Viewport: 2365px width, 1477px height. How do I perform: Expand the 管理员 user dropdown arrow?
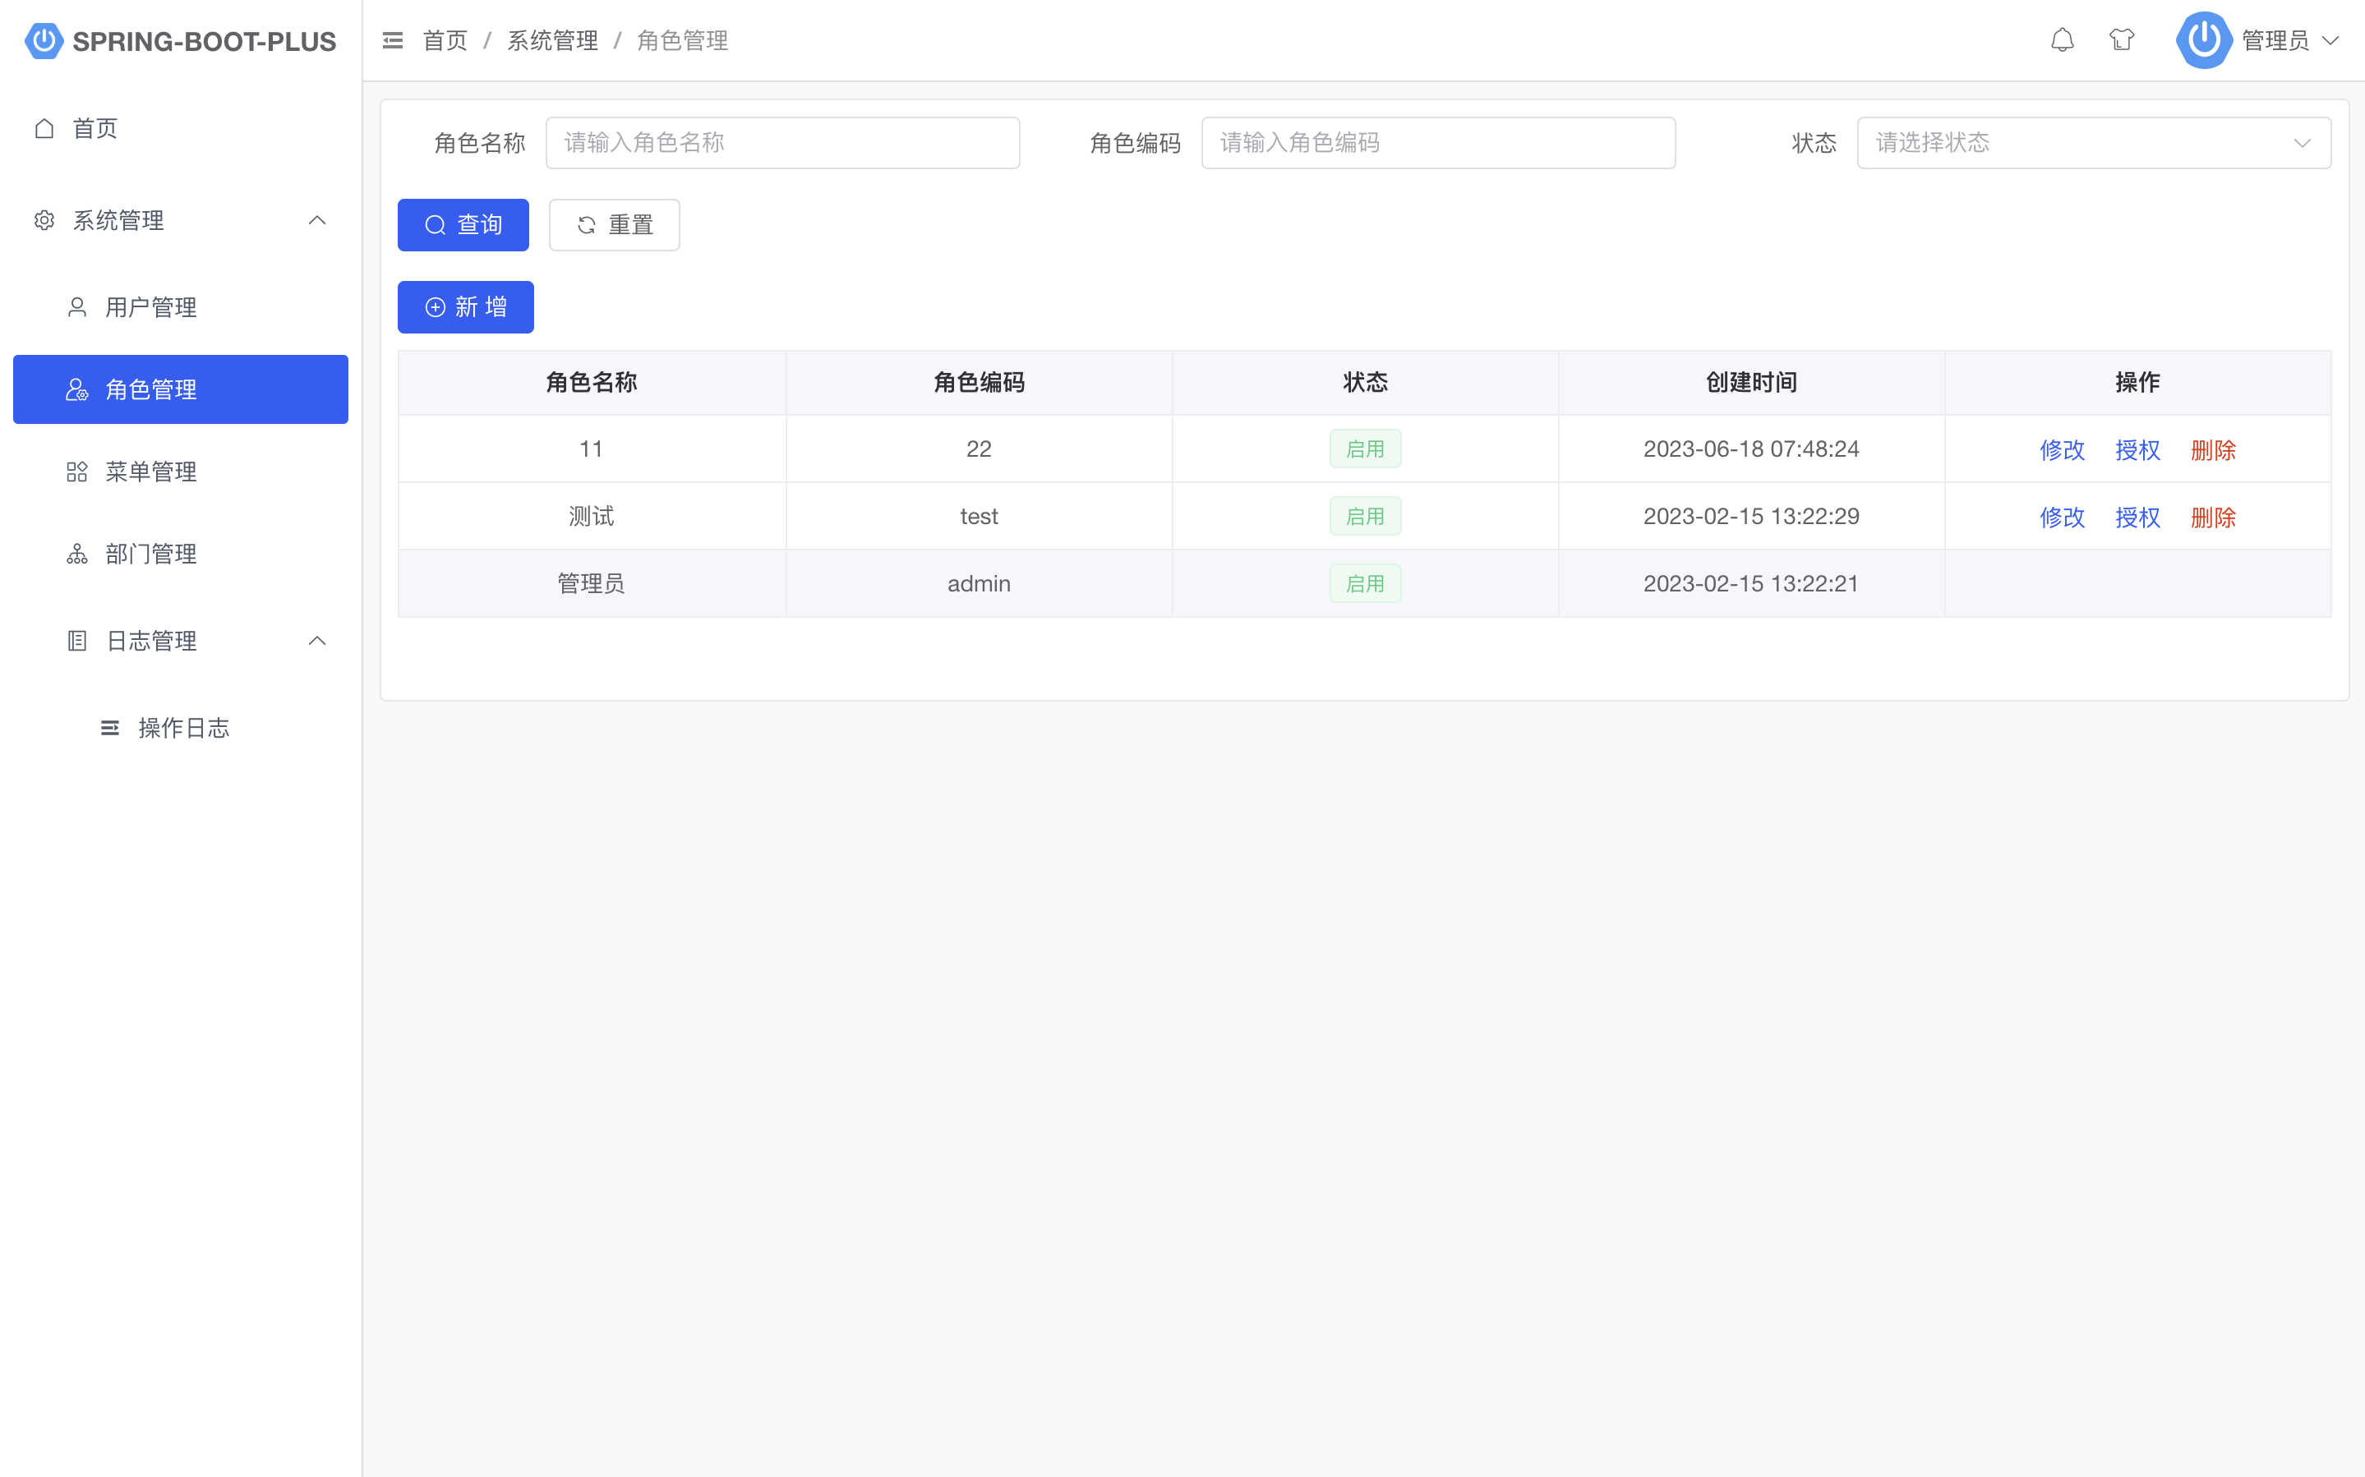pyautogui.click(x=2330, y=41)
